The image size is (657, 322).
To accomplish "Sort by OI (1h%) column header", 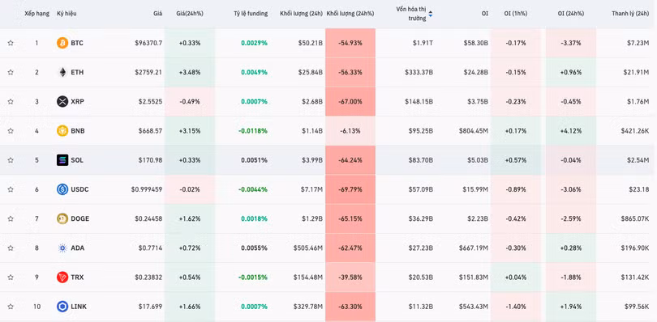I will 515,14.
